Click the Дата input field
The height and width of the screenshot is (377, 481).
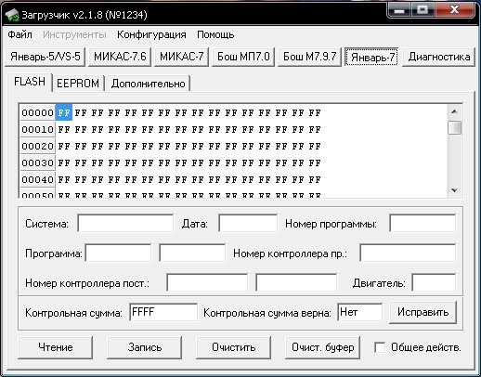click(248, 223)
